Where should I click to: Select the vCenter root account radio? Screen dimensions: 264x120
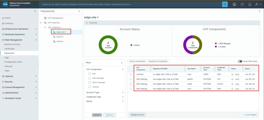131,74
